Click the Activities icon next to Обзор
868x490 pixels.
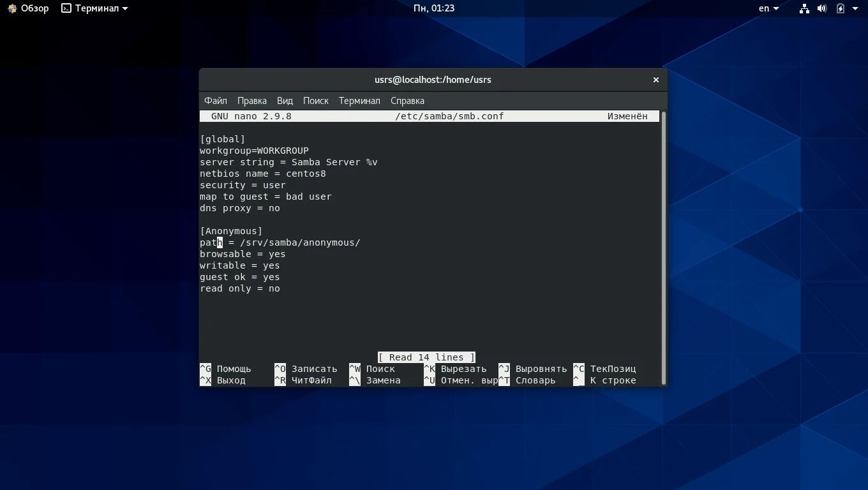tap(12, 8)
